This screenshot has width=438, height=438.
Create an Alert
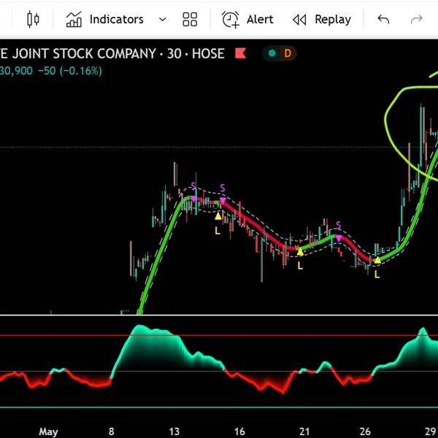tap(247, 20)
